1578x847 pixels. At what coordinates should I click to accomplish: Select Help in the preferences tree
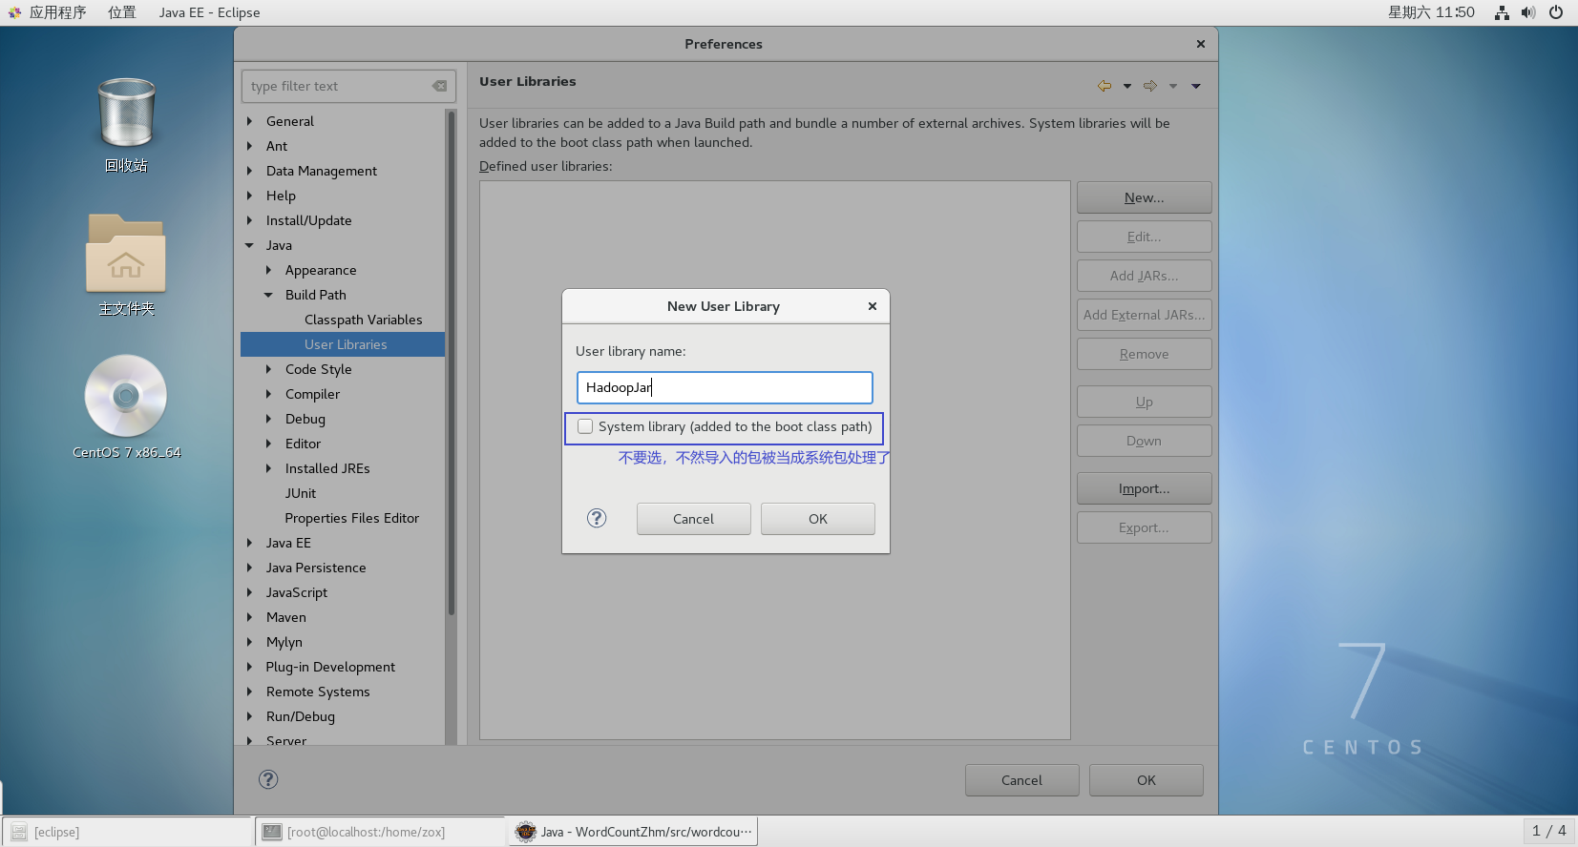(281, 196)
